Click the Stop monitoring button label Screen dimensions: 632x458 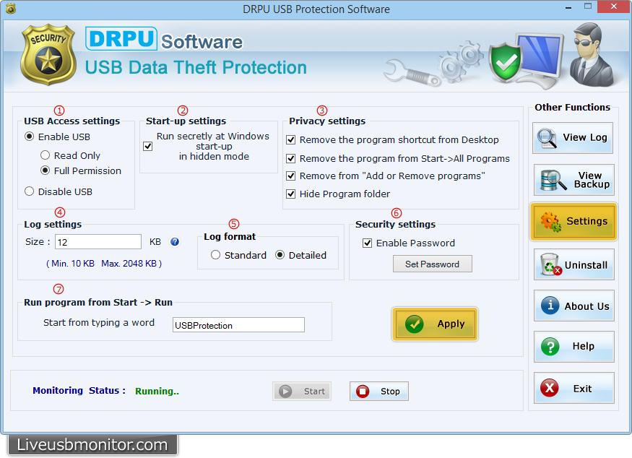(x=390, y=391)
